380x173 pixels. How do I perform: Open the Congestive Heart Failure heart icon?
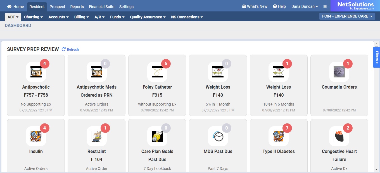tap(339, 136)
